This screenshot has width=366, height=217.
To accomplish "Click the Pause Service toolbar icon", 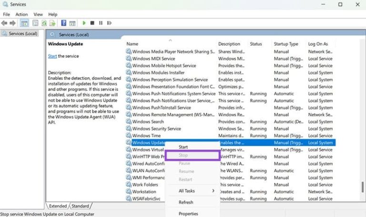I will (101, 23).
